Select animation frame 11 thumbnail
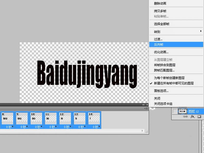 (51, 118)
